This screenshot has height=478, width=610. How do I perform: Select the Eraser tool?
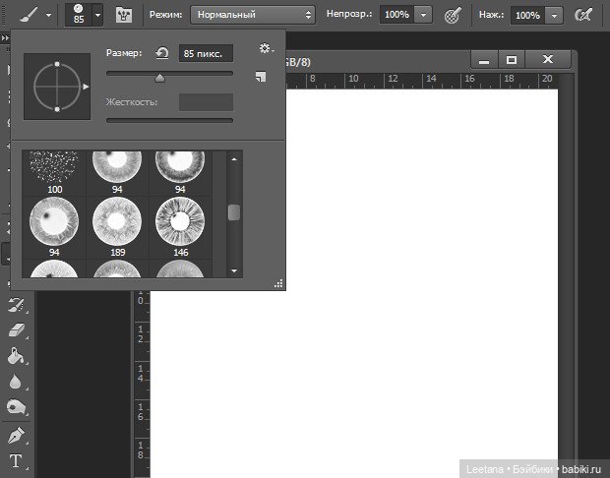[17, 329]
